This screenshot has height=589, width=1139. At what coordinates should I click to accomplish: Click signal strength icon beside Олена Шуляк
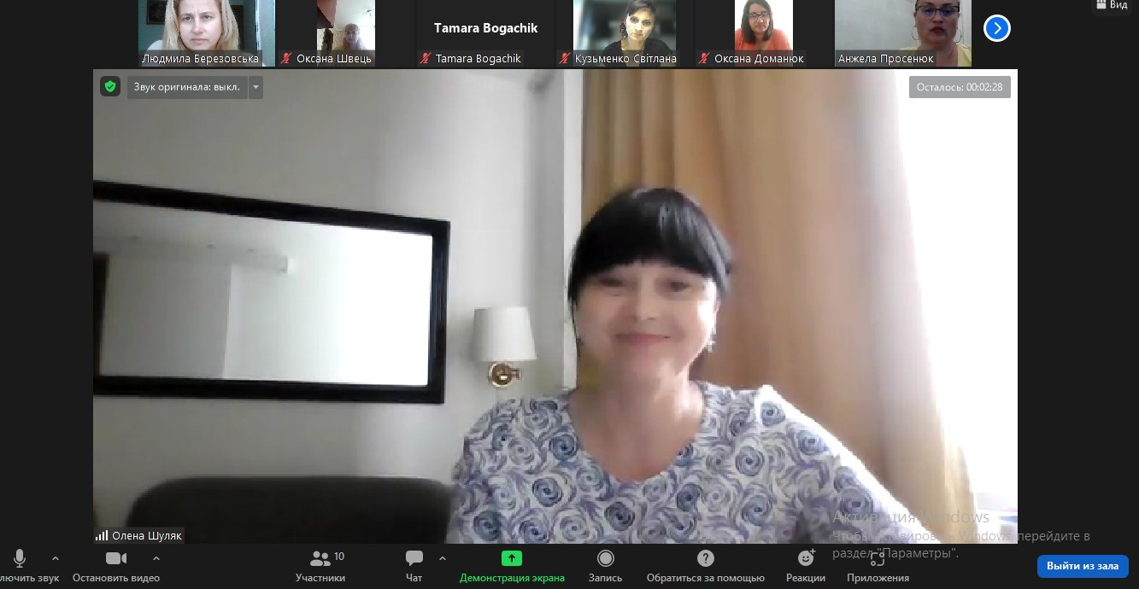coord(102,536)
